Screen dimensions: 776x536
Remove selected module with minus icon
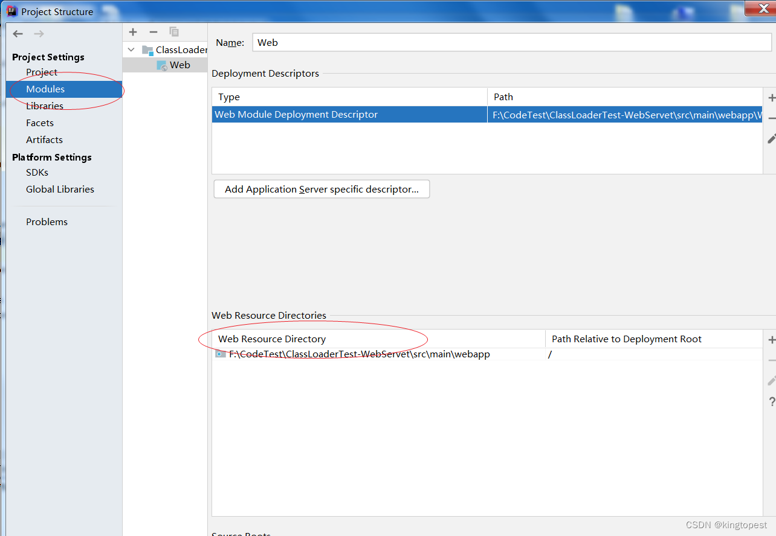pyautogui.click(x=154, y=32)
